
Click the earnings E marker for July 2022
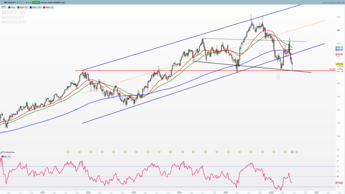114,152
